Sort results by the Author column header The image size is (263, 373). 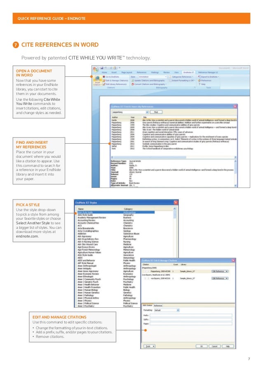coord(120,117)
